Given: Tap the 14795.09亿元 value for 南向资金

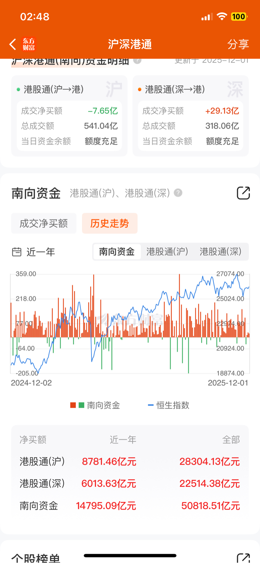Looking at the screenshot, I should [x=106, y=506].
